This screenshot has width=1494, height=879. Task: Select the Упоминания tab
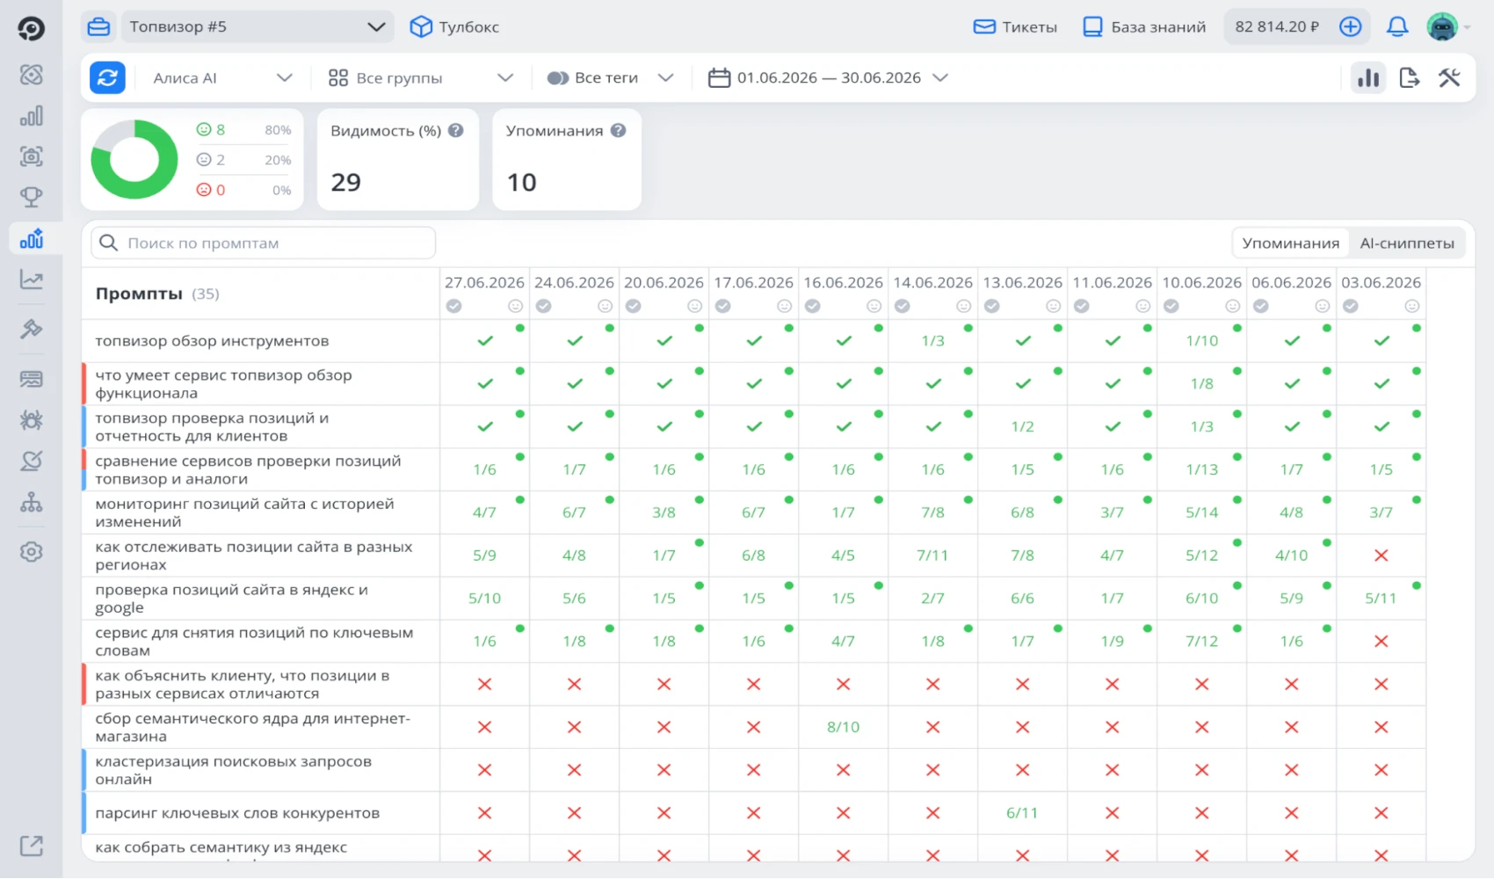tap(1290, 243)
